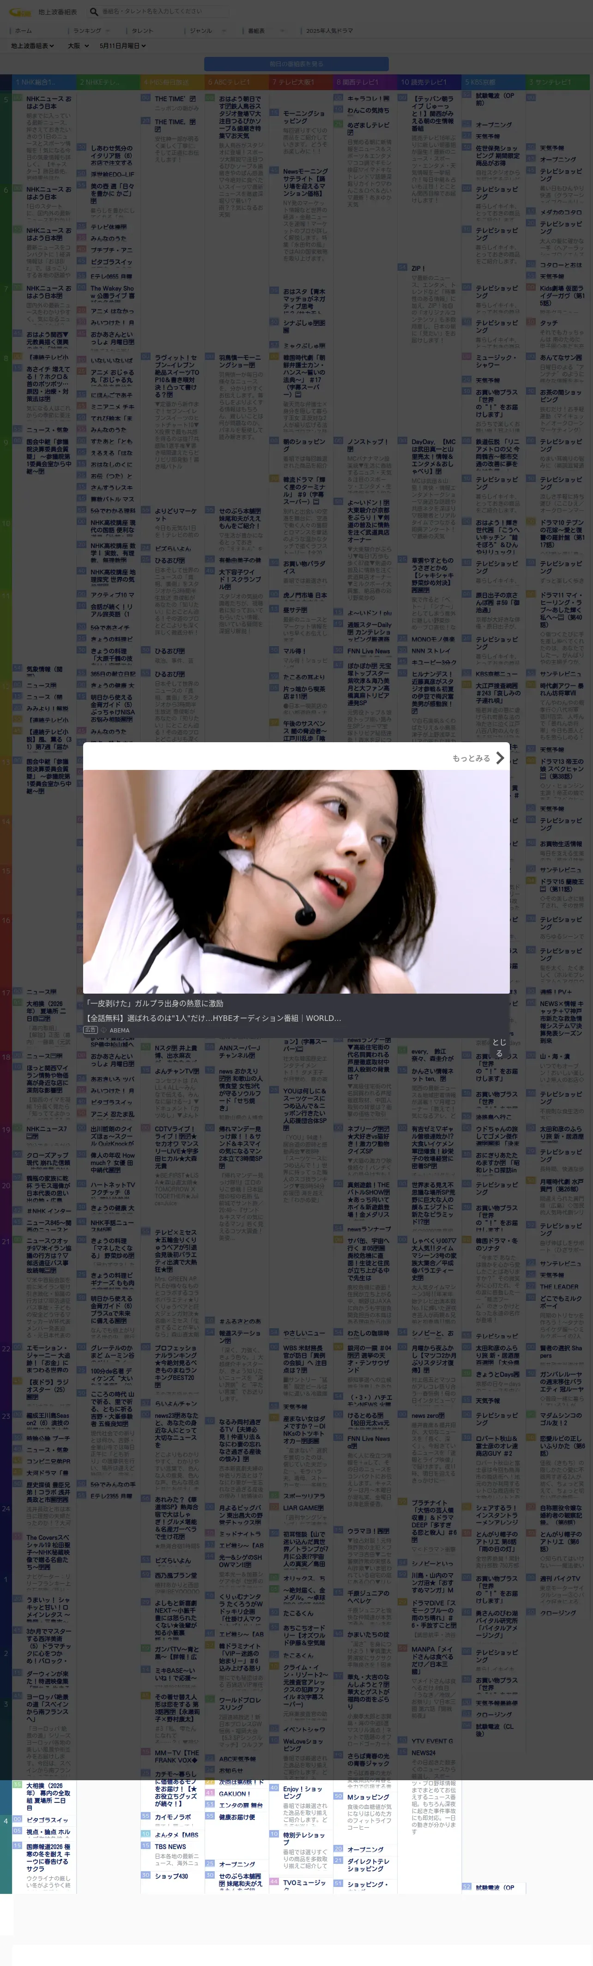Click the site logo in the header

click(x=20, y=12)
